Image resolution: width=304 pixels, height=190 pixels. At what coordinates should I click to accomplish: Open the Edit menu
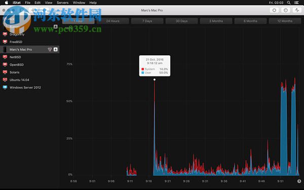[37, 3]
